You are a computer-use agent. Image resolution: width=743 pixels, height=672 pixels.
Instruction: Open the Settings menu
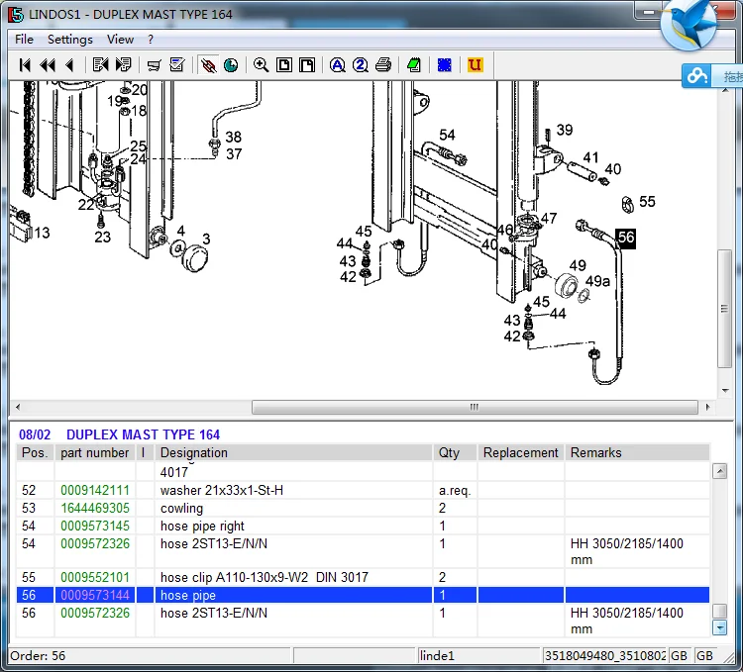[x=70, y=40]
